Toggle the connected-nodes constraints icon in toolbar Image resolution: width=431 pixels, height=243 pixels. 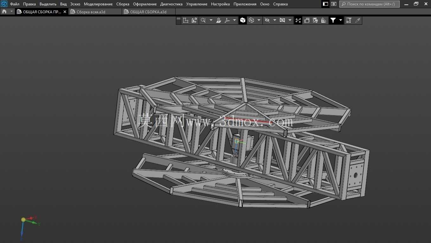tap(298, 20)
